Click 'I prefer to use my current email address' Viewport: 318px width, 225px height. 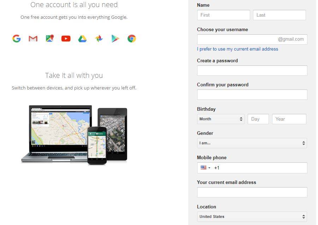pyautogui.click(x=237, y=49)
